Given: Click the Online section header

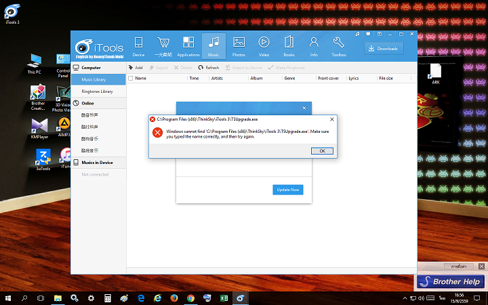Looking at the screenshot, I should point(98,103).
